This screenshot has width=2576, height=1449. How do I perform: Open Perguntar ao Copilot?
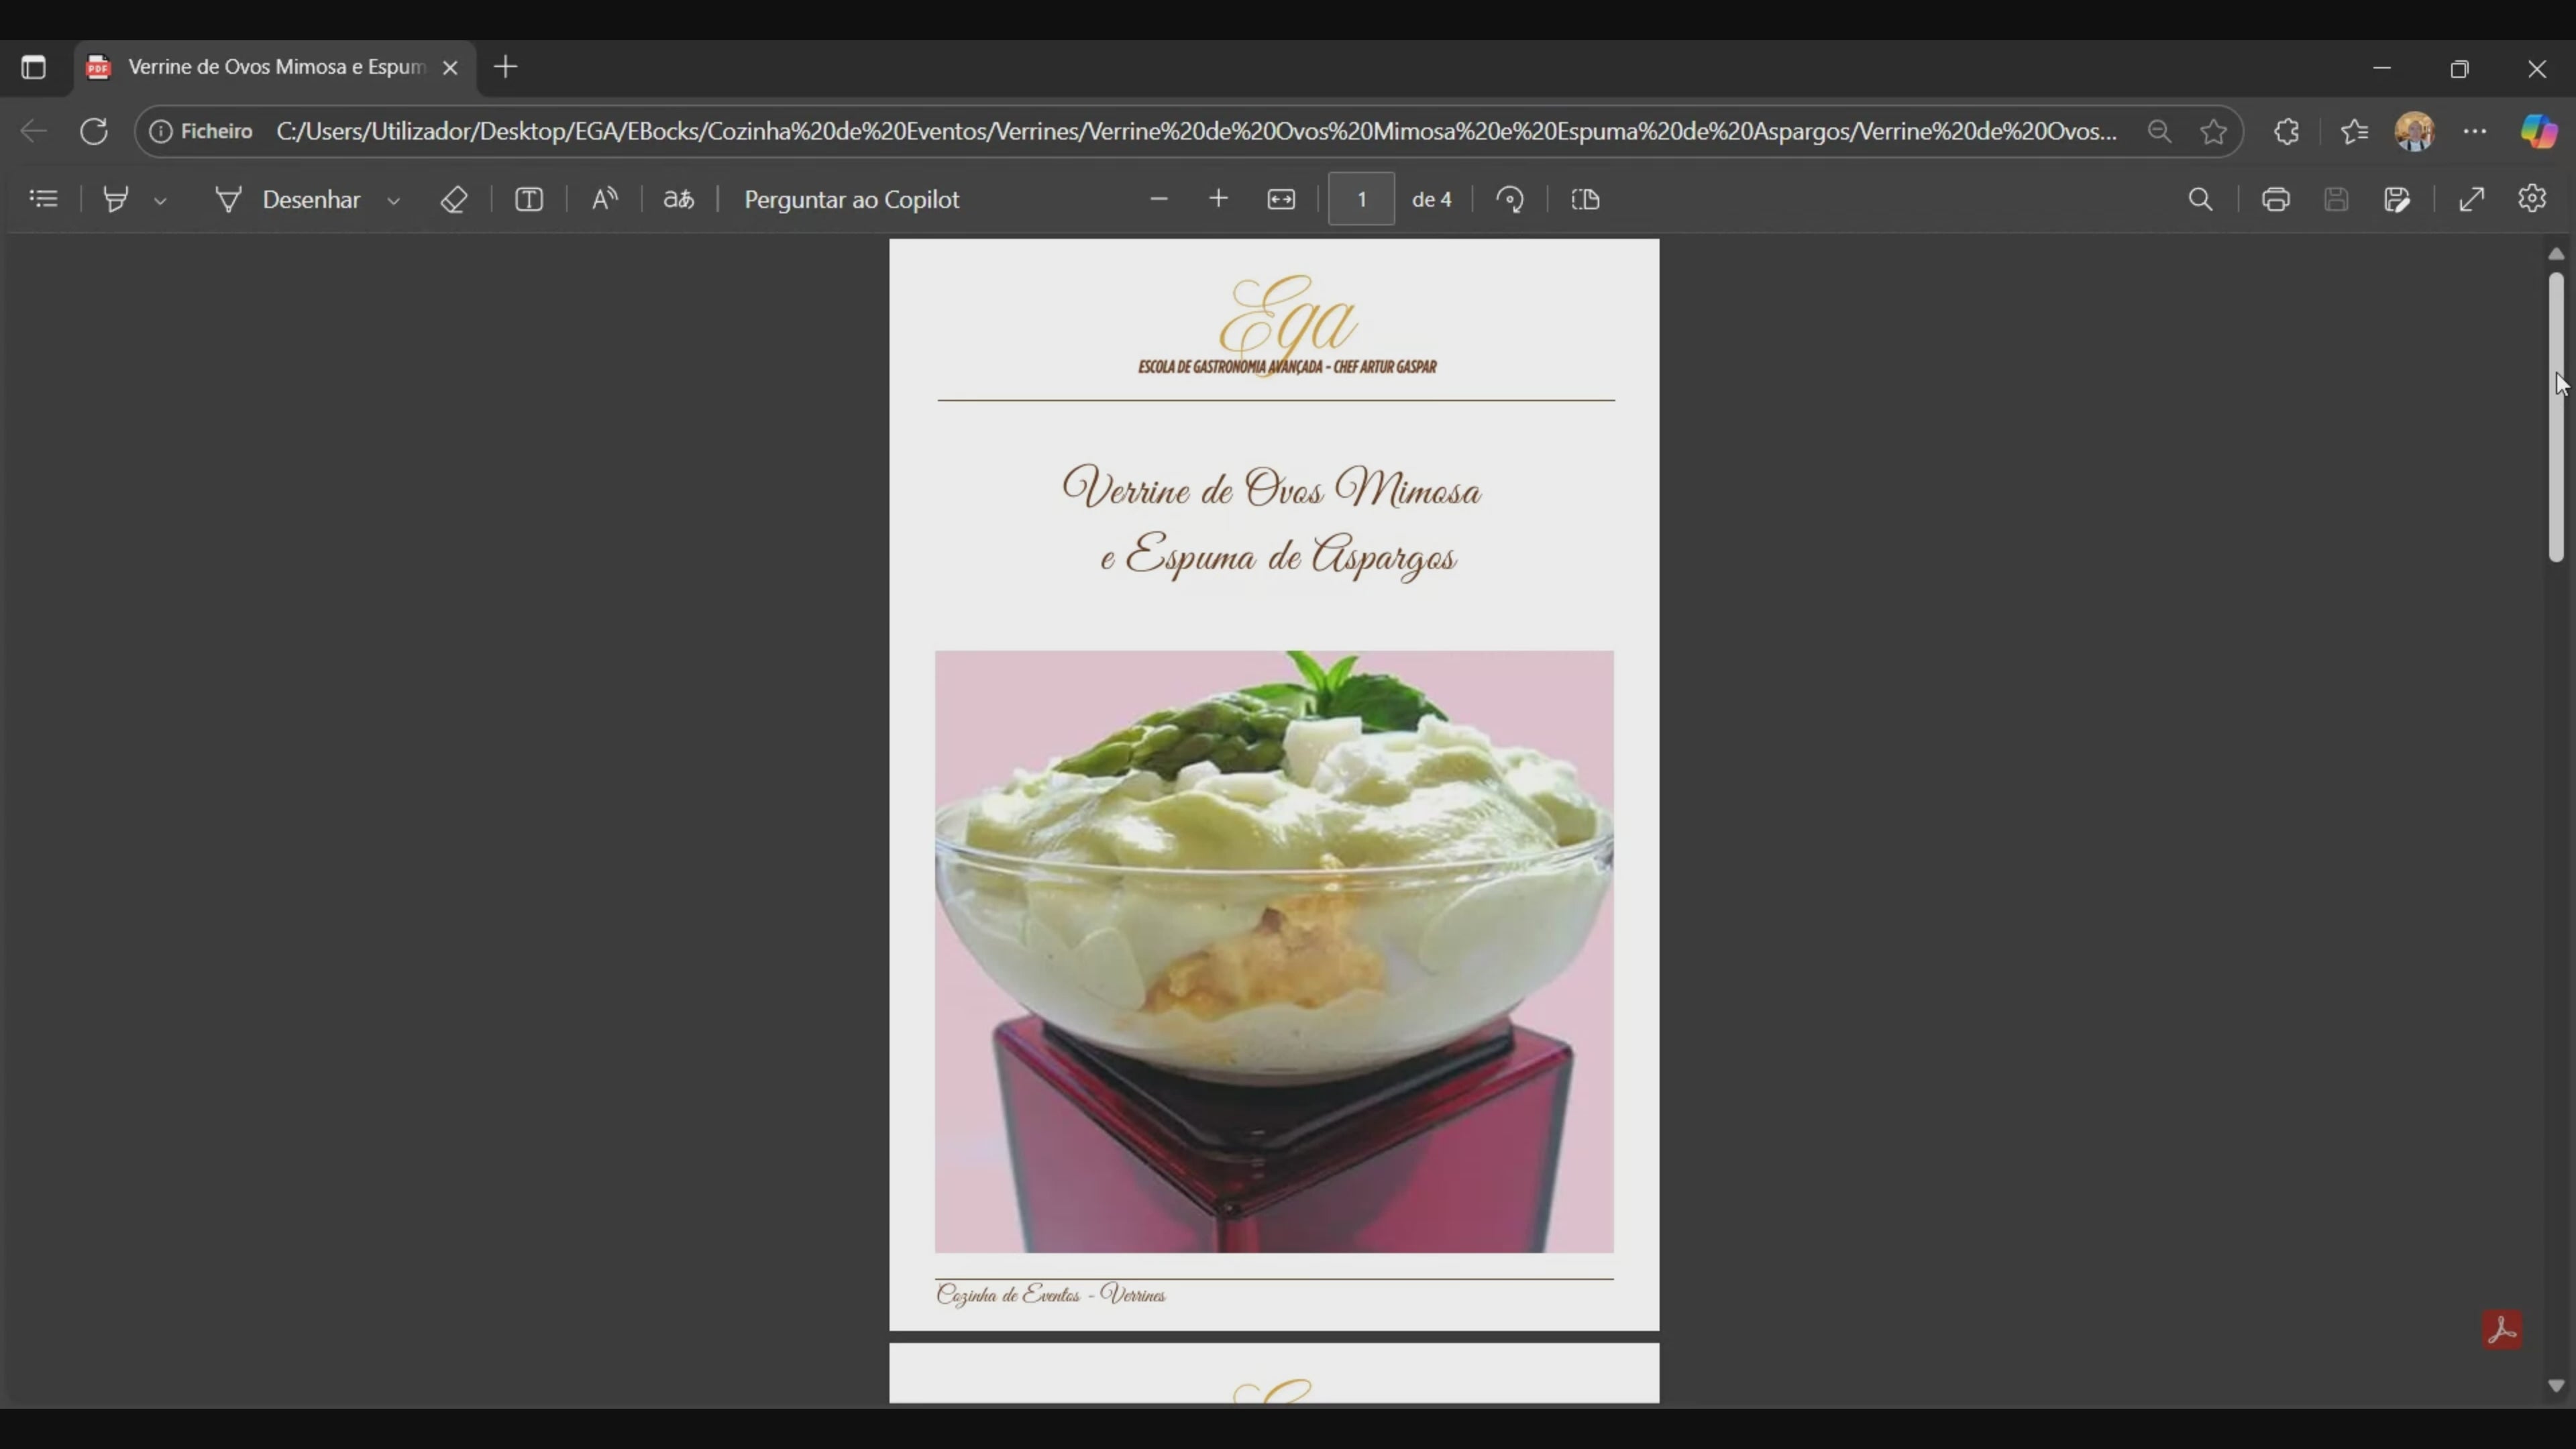click(x=852, y=199)
